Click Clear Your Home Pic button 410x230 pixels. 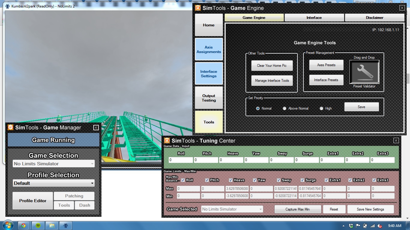click(272, 66)
